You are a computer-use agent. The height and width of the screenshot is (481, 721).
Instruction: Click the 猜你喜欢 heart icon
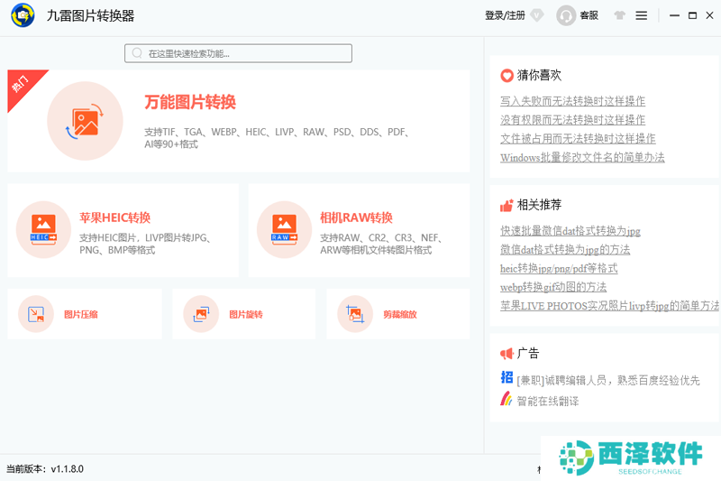(507, 76)
